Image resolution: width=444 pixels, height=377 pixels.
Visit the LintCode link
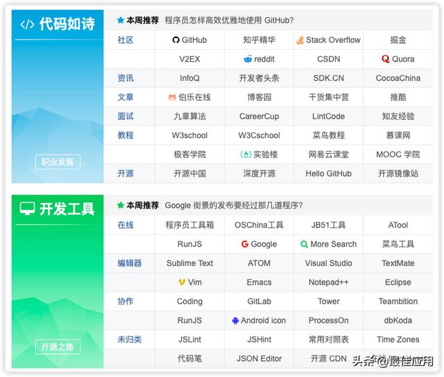point(328,116)
